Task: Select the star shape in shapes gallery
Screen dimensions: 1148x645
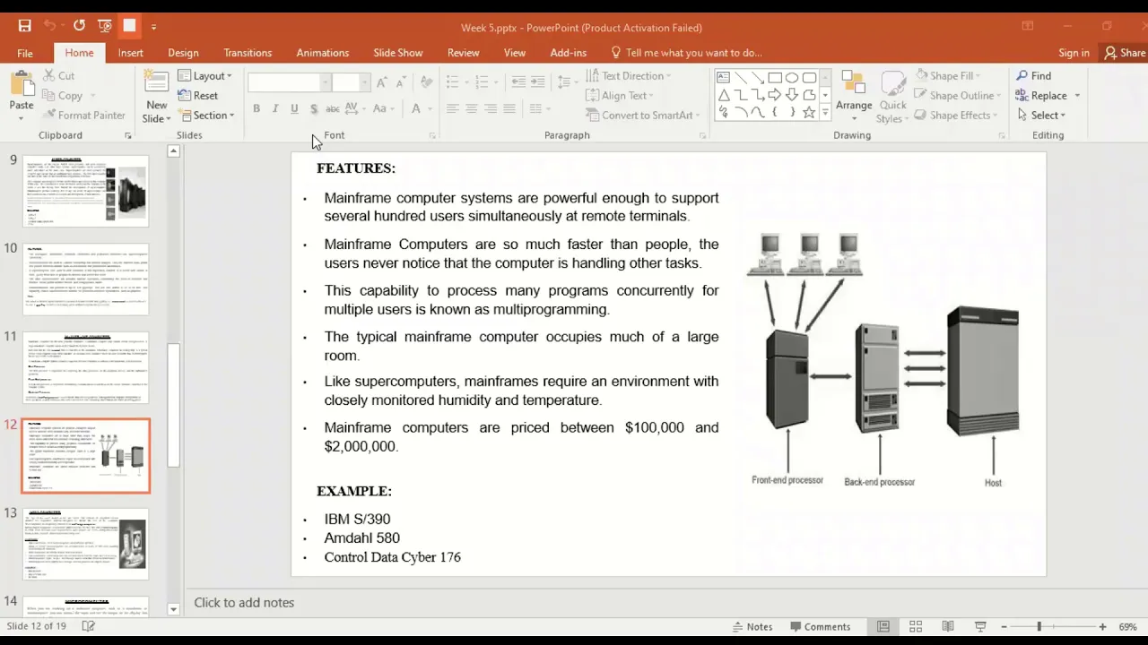Action: point(809,112)
